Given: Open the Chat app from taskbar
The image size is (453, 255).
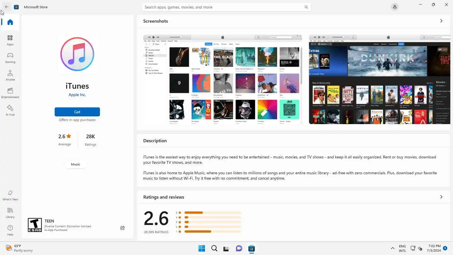Looking at the screenshot, I should tap(239, 248).
